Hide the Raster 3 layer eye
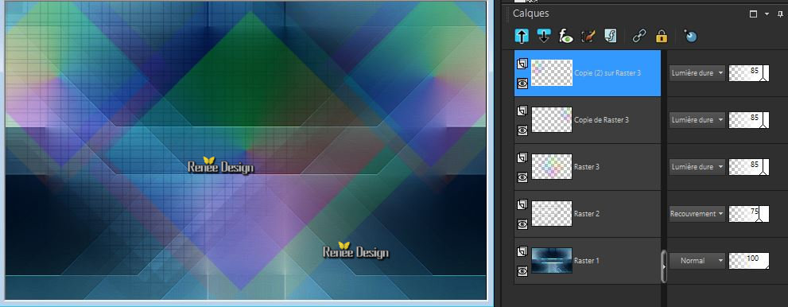The image size is (788, 307). tap(522, 177)
